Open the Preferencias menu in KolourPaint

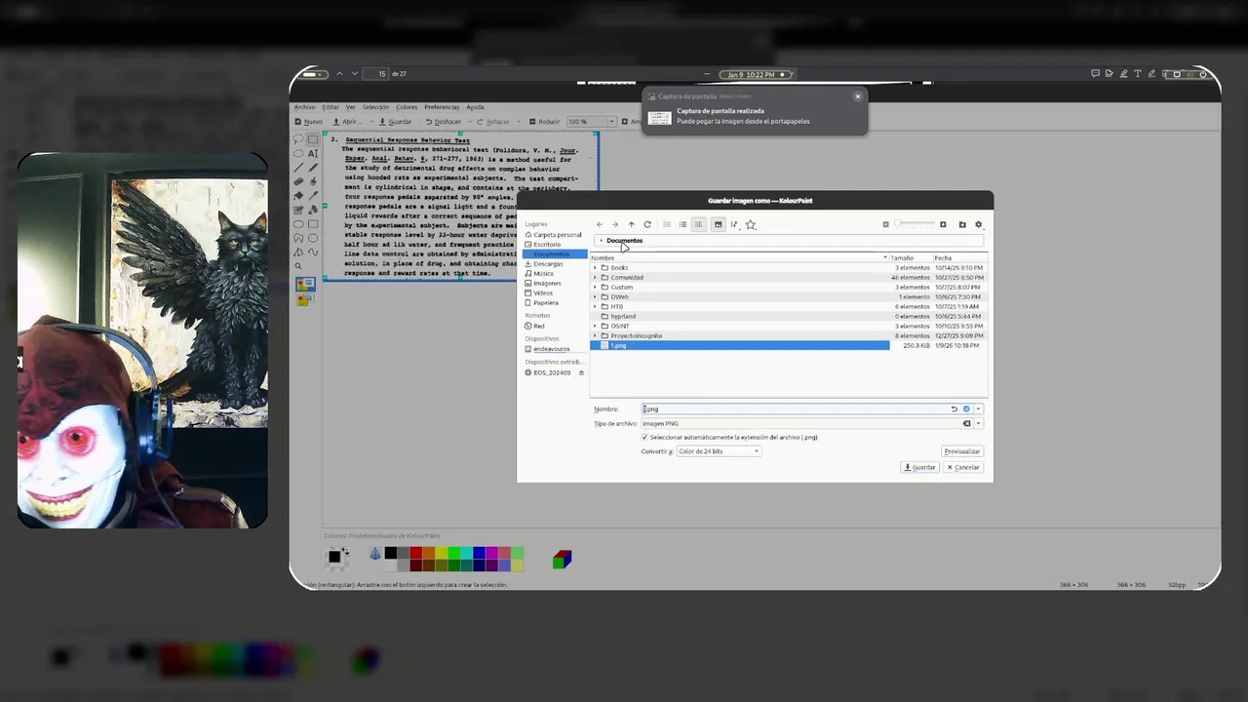point(442,107)
